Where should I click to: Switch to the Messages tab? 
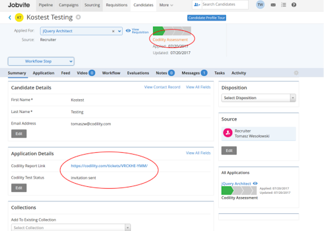click(x=190, y=73)
